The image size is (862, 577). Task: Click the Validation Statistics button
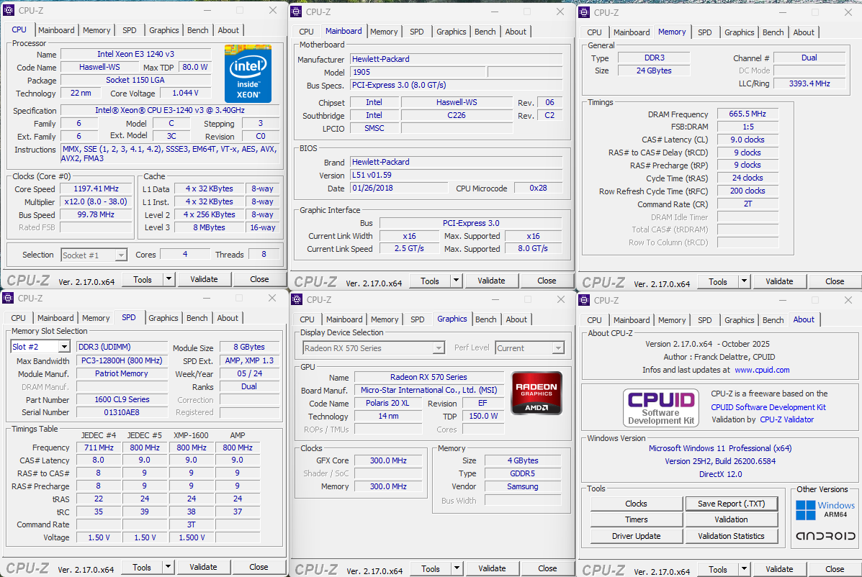[x=732, y=535]
